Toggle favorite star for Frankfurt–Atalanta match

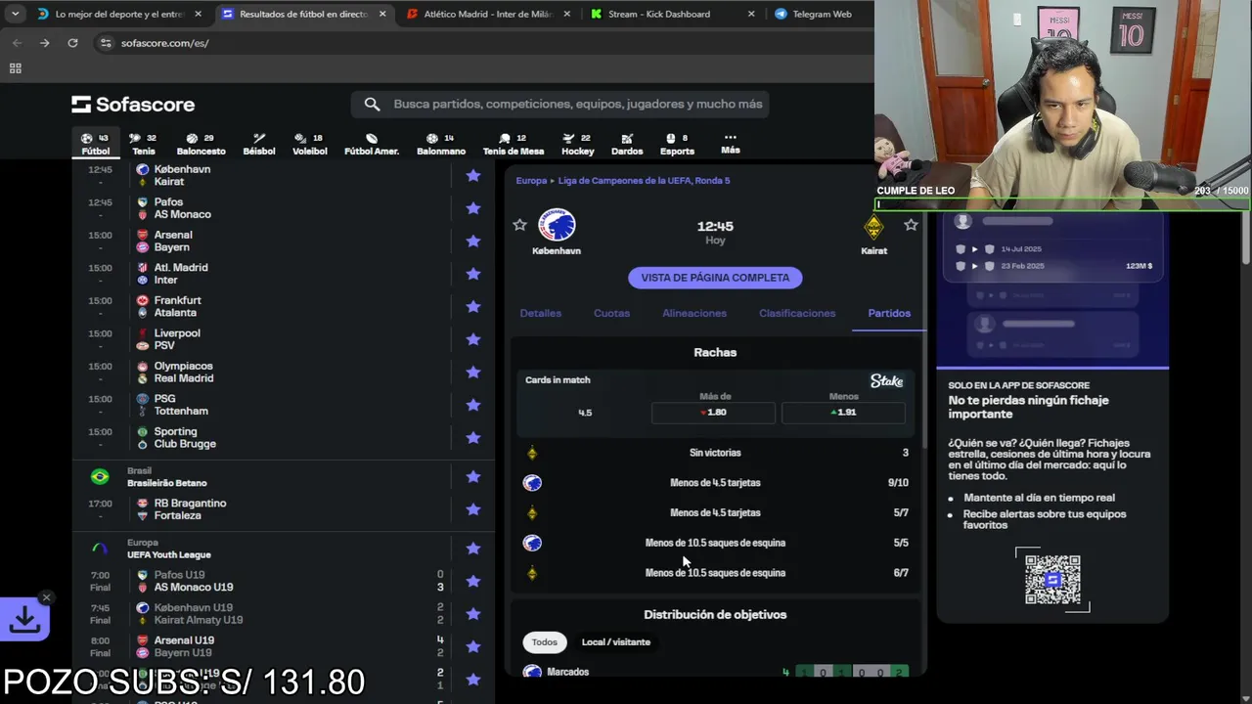pyautogui.click(x=473, y=307)
